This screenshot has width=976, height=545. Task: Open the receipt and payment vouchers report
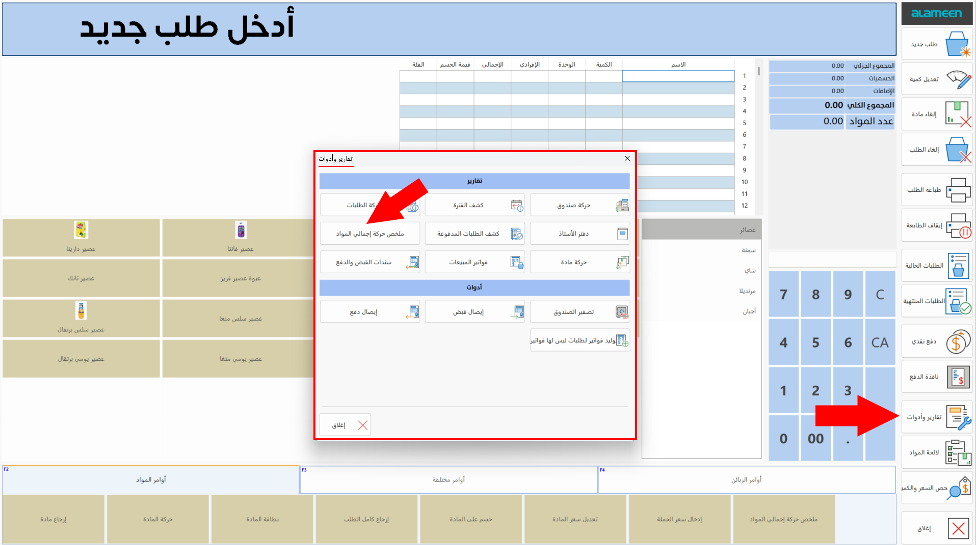[x=370, y=262]
